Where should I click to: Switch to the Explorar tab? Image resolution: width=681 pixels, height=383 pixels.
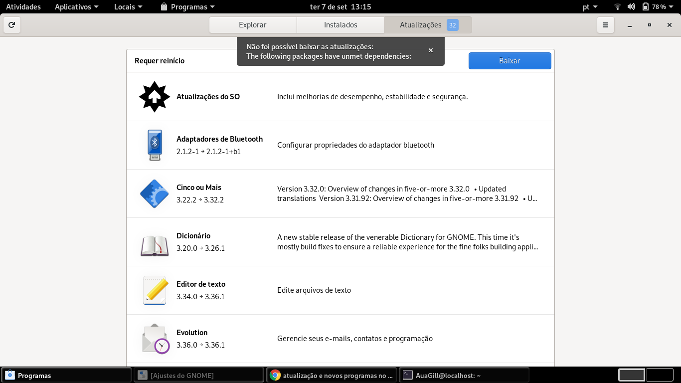[253, 25]
